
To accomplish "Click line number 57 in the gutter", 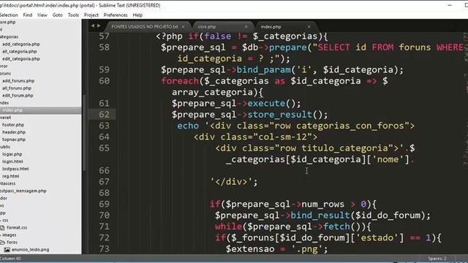I will coord(104,36).
